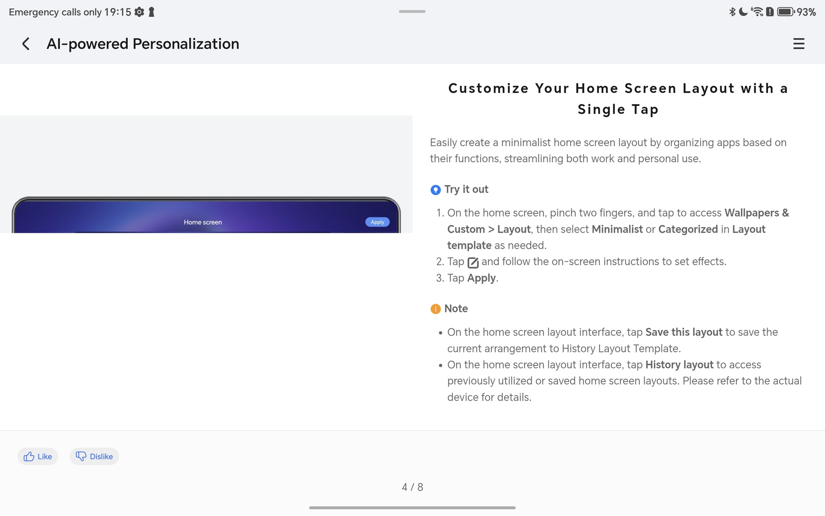This screenshot has width=825, height=516.
Task: Tap the top drag handle pill
Action: pos(412,12)
